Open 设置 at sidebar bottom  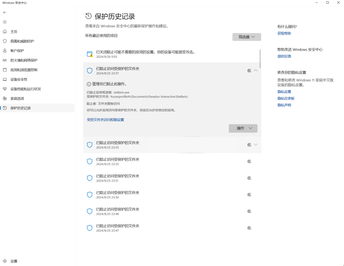click(37, 261)
